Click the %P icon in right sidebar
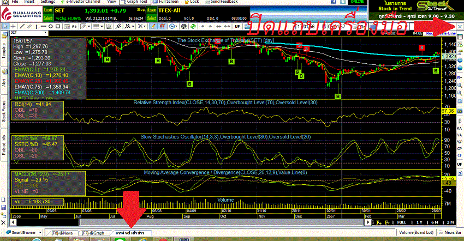Image resolution: width=464 pixels, height=241 pixels. click(x=459, y=142)
